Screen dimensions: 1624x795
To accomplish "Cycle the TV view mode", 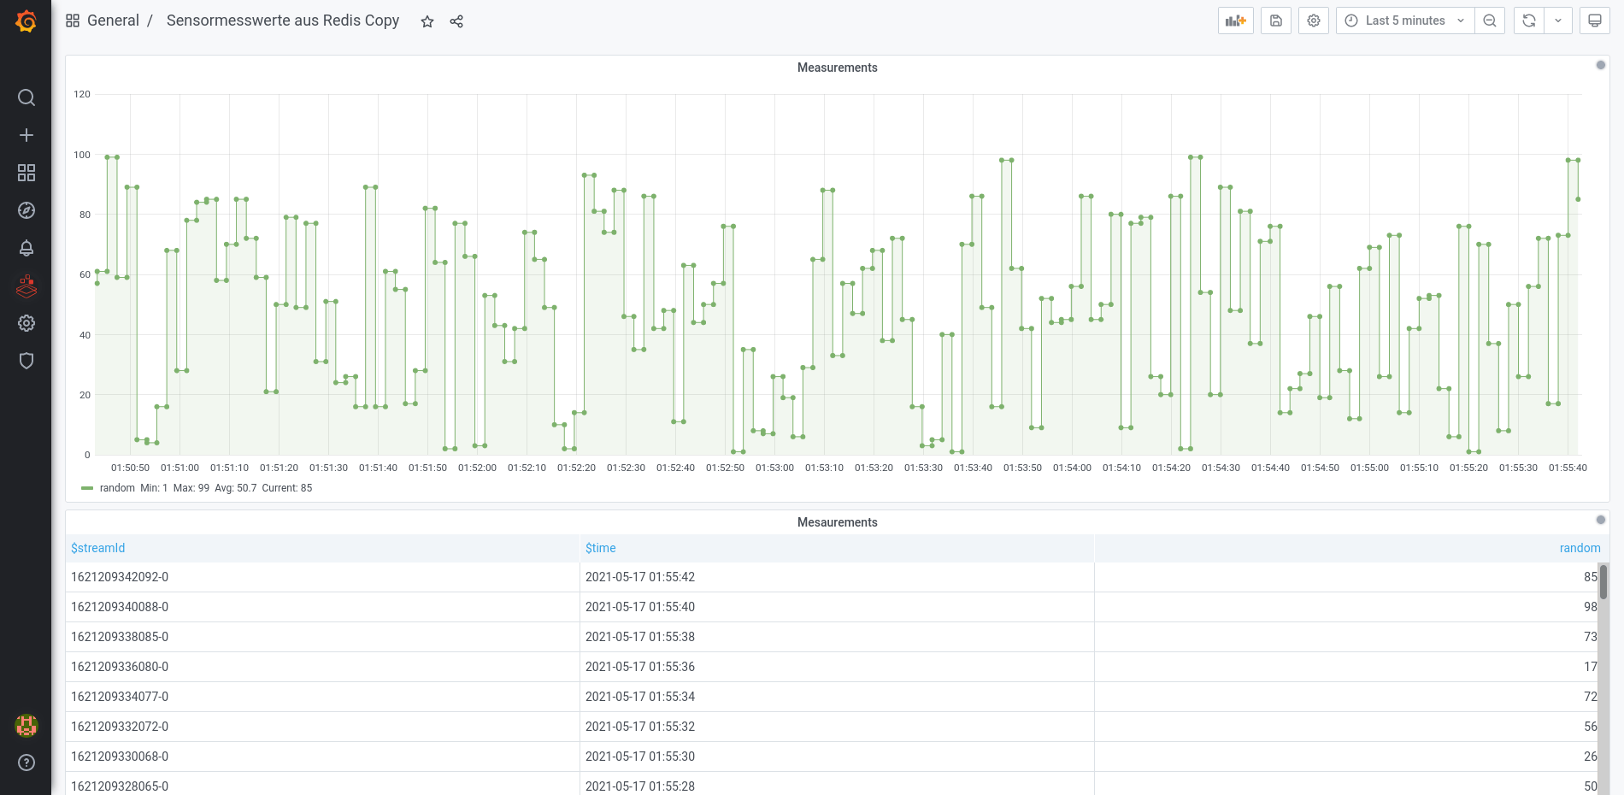I will tap(1594, 21).
